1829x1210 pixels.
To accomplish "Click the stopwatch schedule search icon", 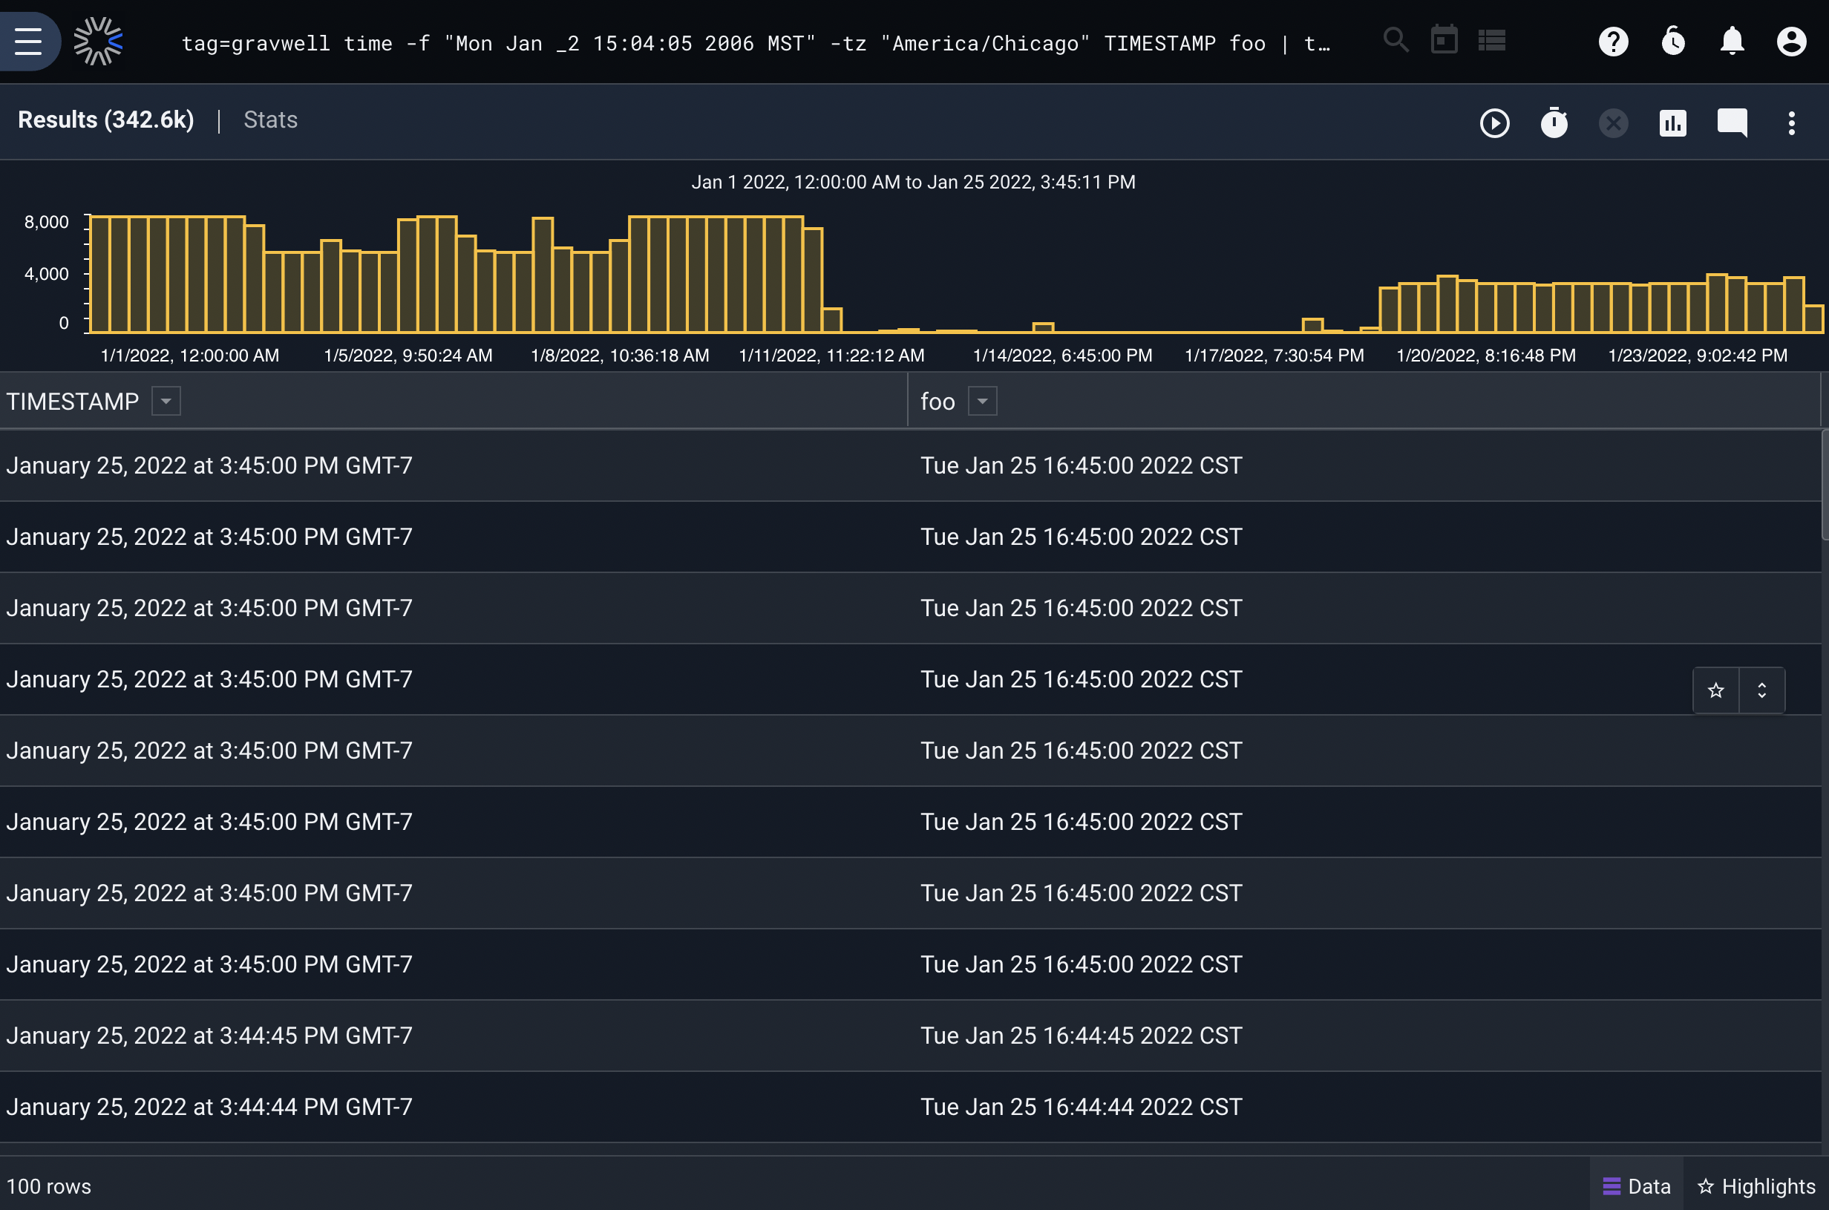I will coord(1554,122).
